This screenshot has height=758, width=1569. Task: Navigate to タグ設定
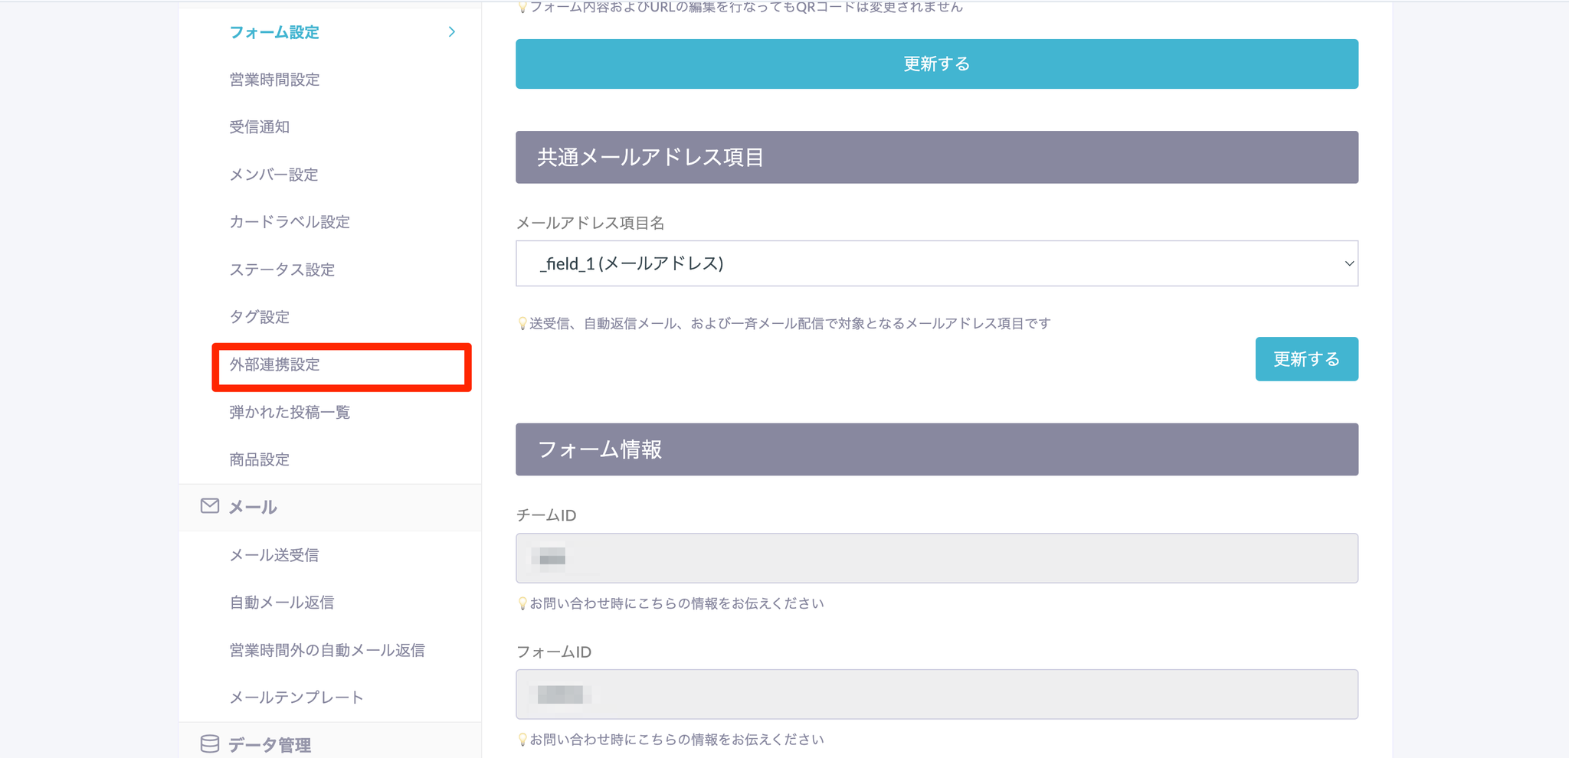tap(260, 317)
